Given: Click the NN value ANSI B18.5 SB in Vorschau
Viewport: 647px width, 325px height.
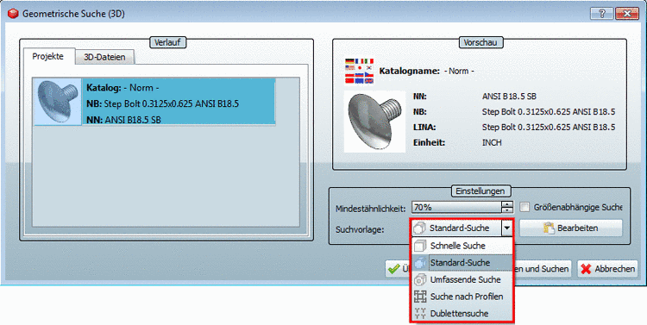Looking at the screenshot, I should tap(509, 97).
